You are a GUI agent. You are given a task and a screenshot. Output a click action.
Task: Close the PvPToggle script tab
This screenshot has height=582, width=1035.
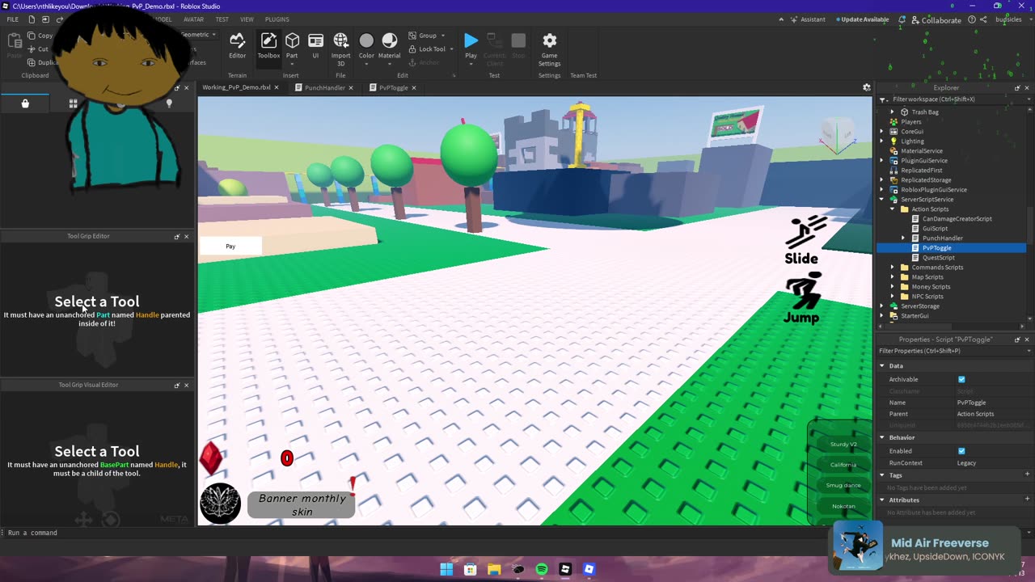(x=414, y=87)
